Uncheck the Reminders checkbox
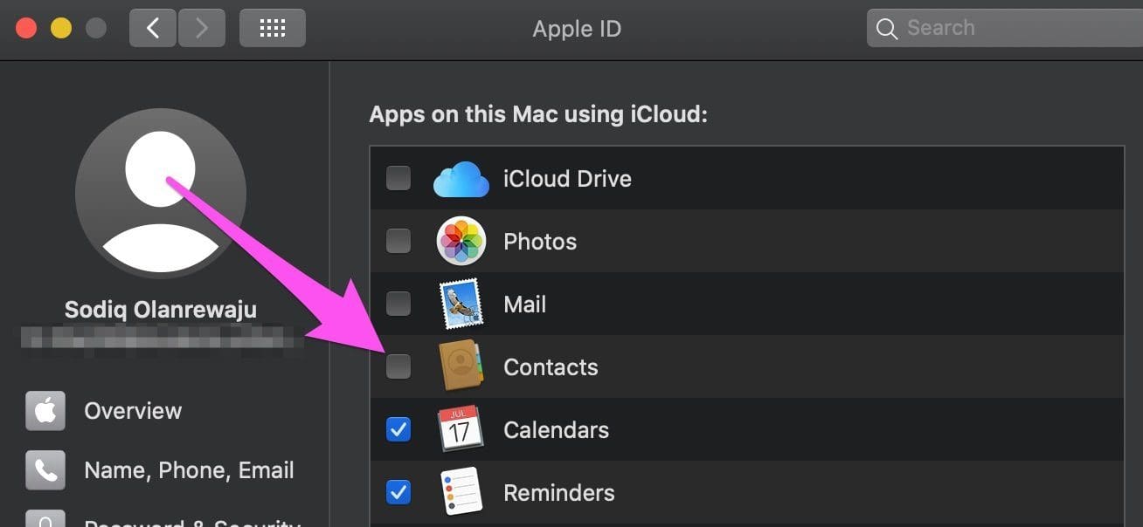The image size is (1143, 527). coord(398,492)
